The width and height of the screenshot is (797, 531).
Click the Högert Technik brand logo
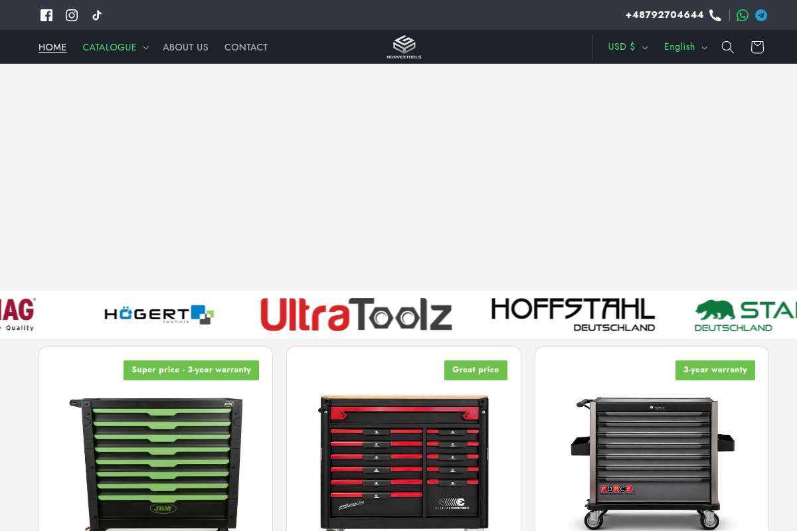click(x=159, y=314)
